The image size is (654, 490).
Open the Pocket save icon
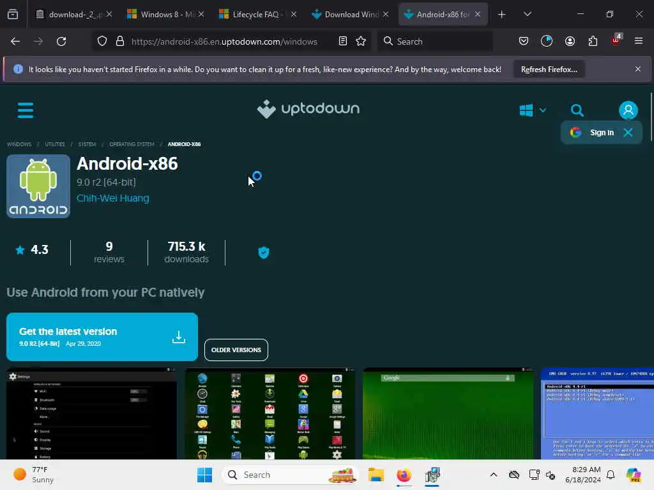tap(524, 41)
